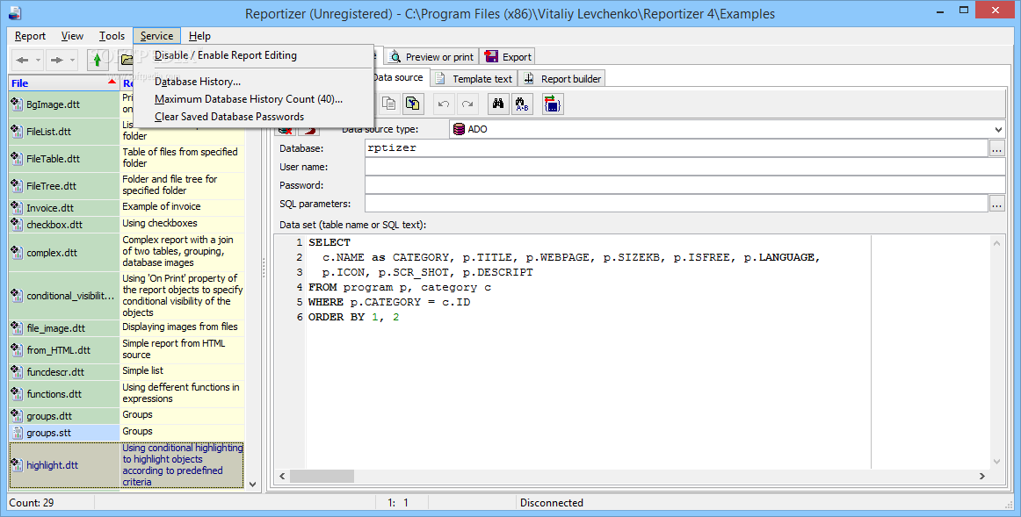Undo the last edit in editor toolbar
Image resolution: width=1021 pixels, height=517 pixels.
click(x=444, y=104)
